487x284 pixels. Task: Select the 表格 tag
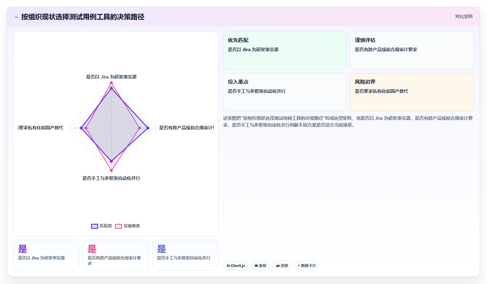tap(260, 266)
